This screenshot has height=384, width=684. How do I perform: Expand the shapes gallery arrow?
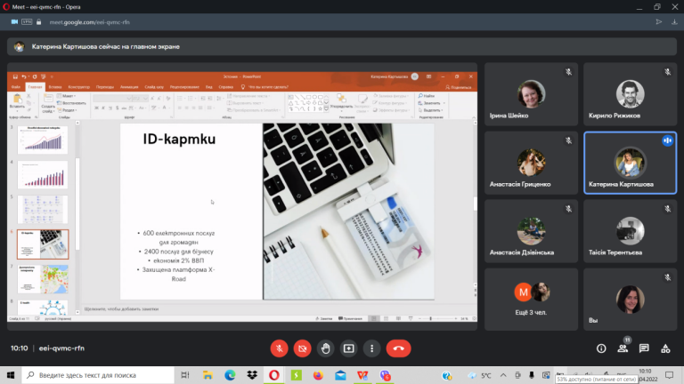point(326,108)
